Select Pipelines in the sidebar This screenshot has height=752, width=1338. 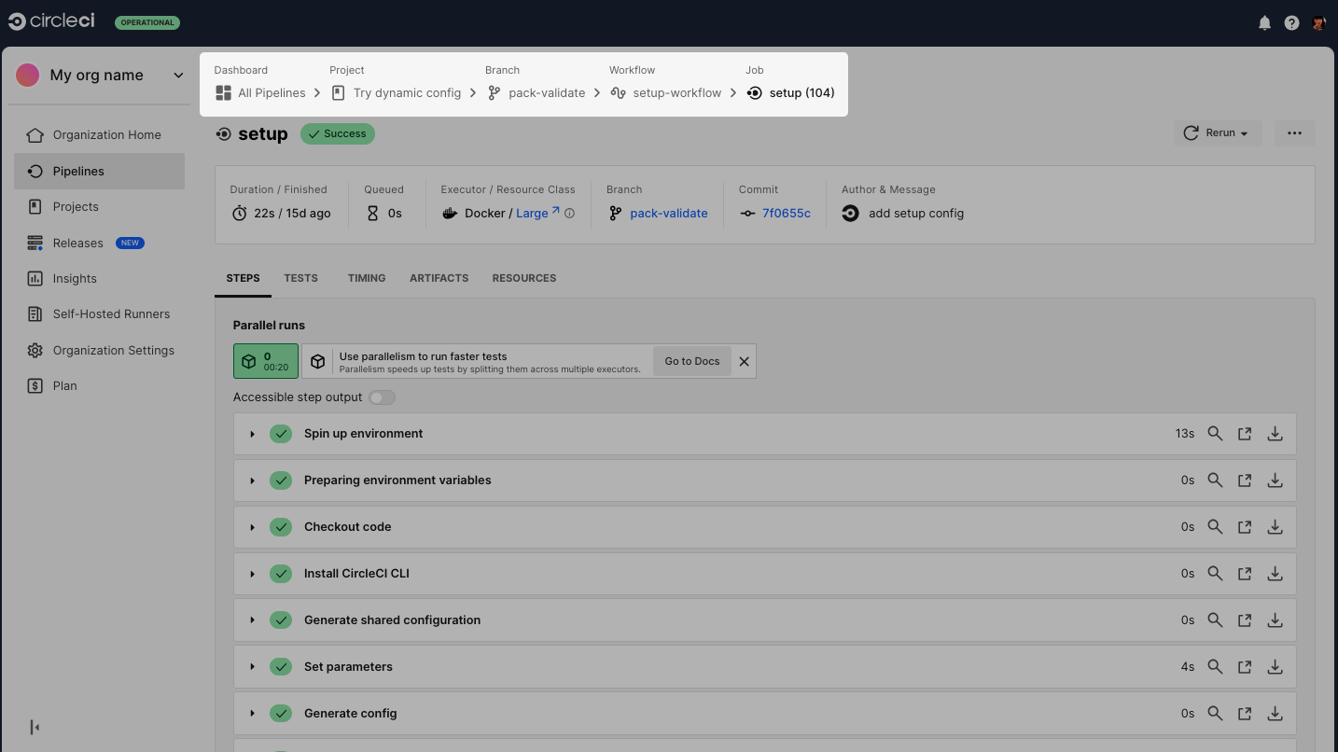[x=100, y=171]
